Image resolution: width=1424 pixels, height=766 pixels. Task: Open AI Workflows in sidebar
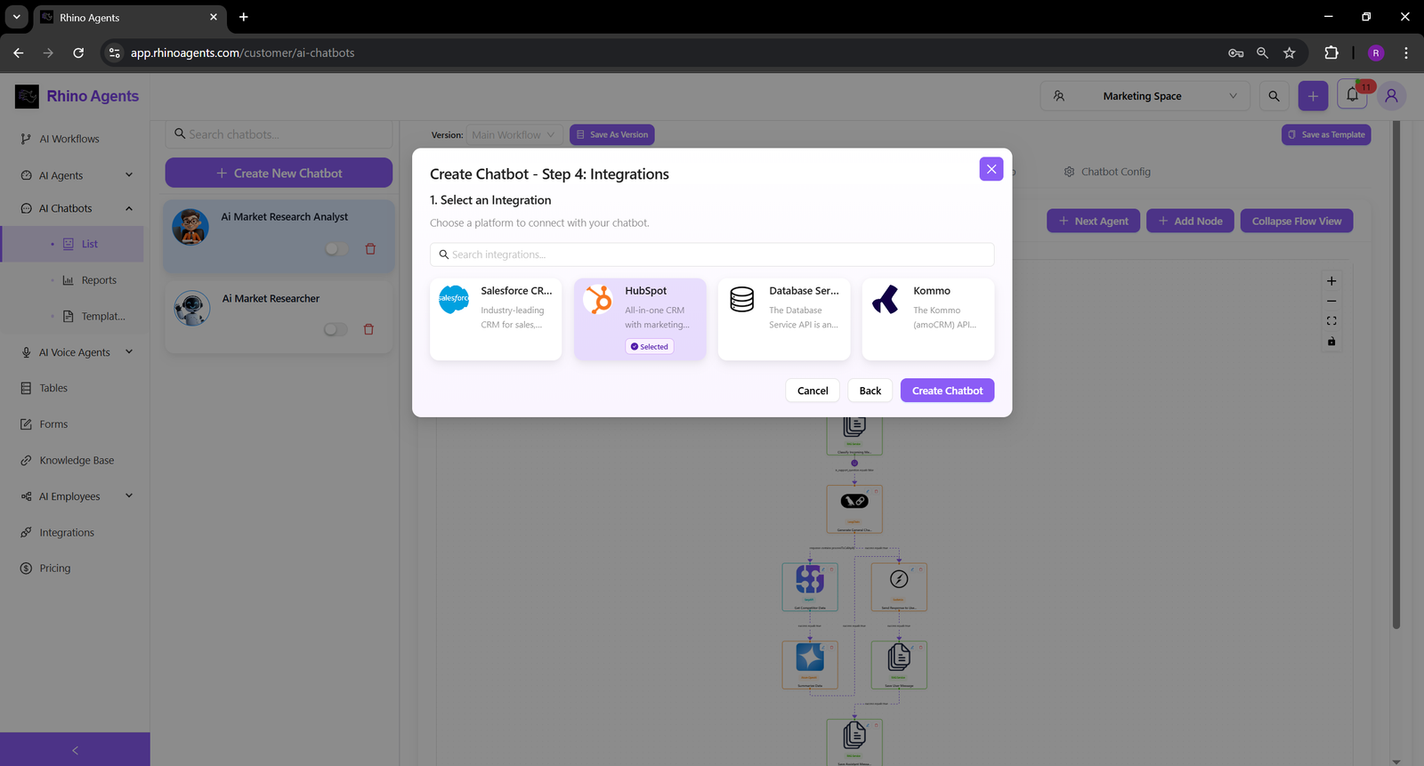[69, 139]
